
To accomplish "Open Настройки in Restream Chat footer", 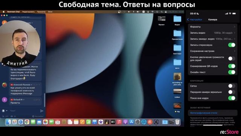I will point(38,116).
